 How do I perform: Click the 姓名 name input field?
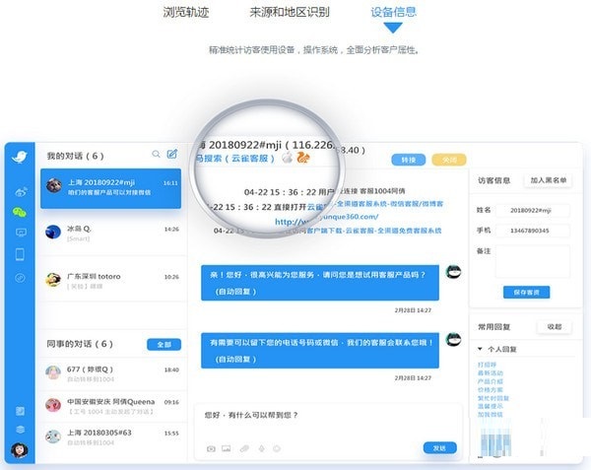pyautogui.click(x=533, y=210)
